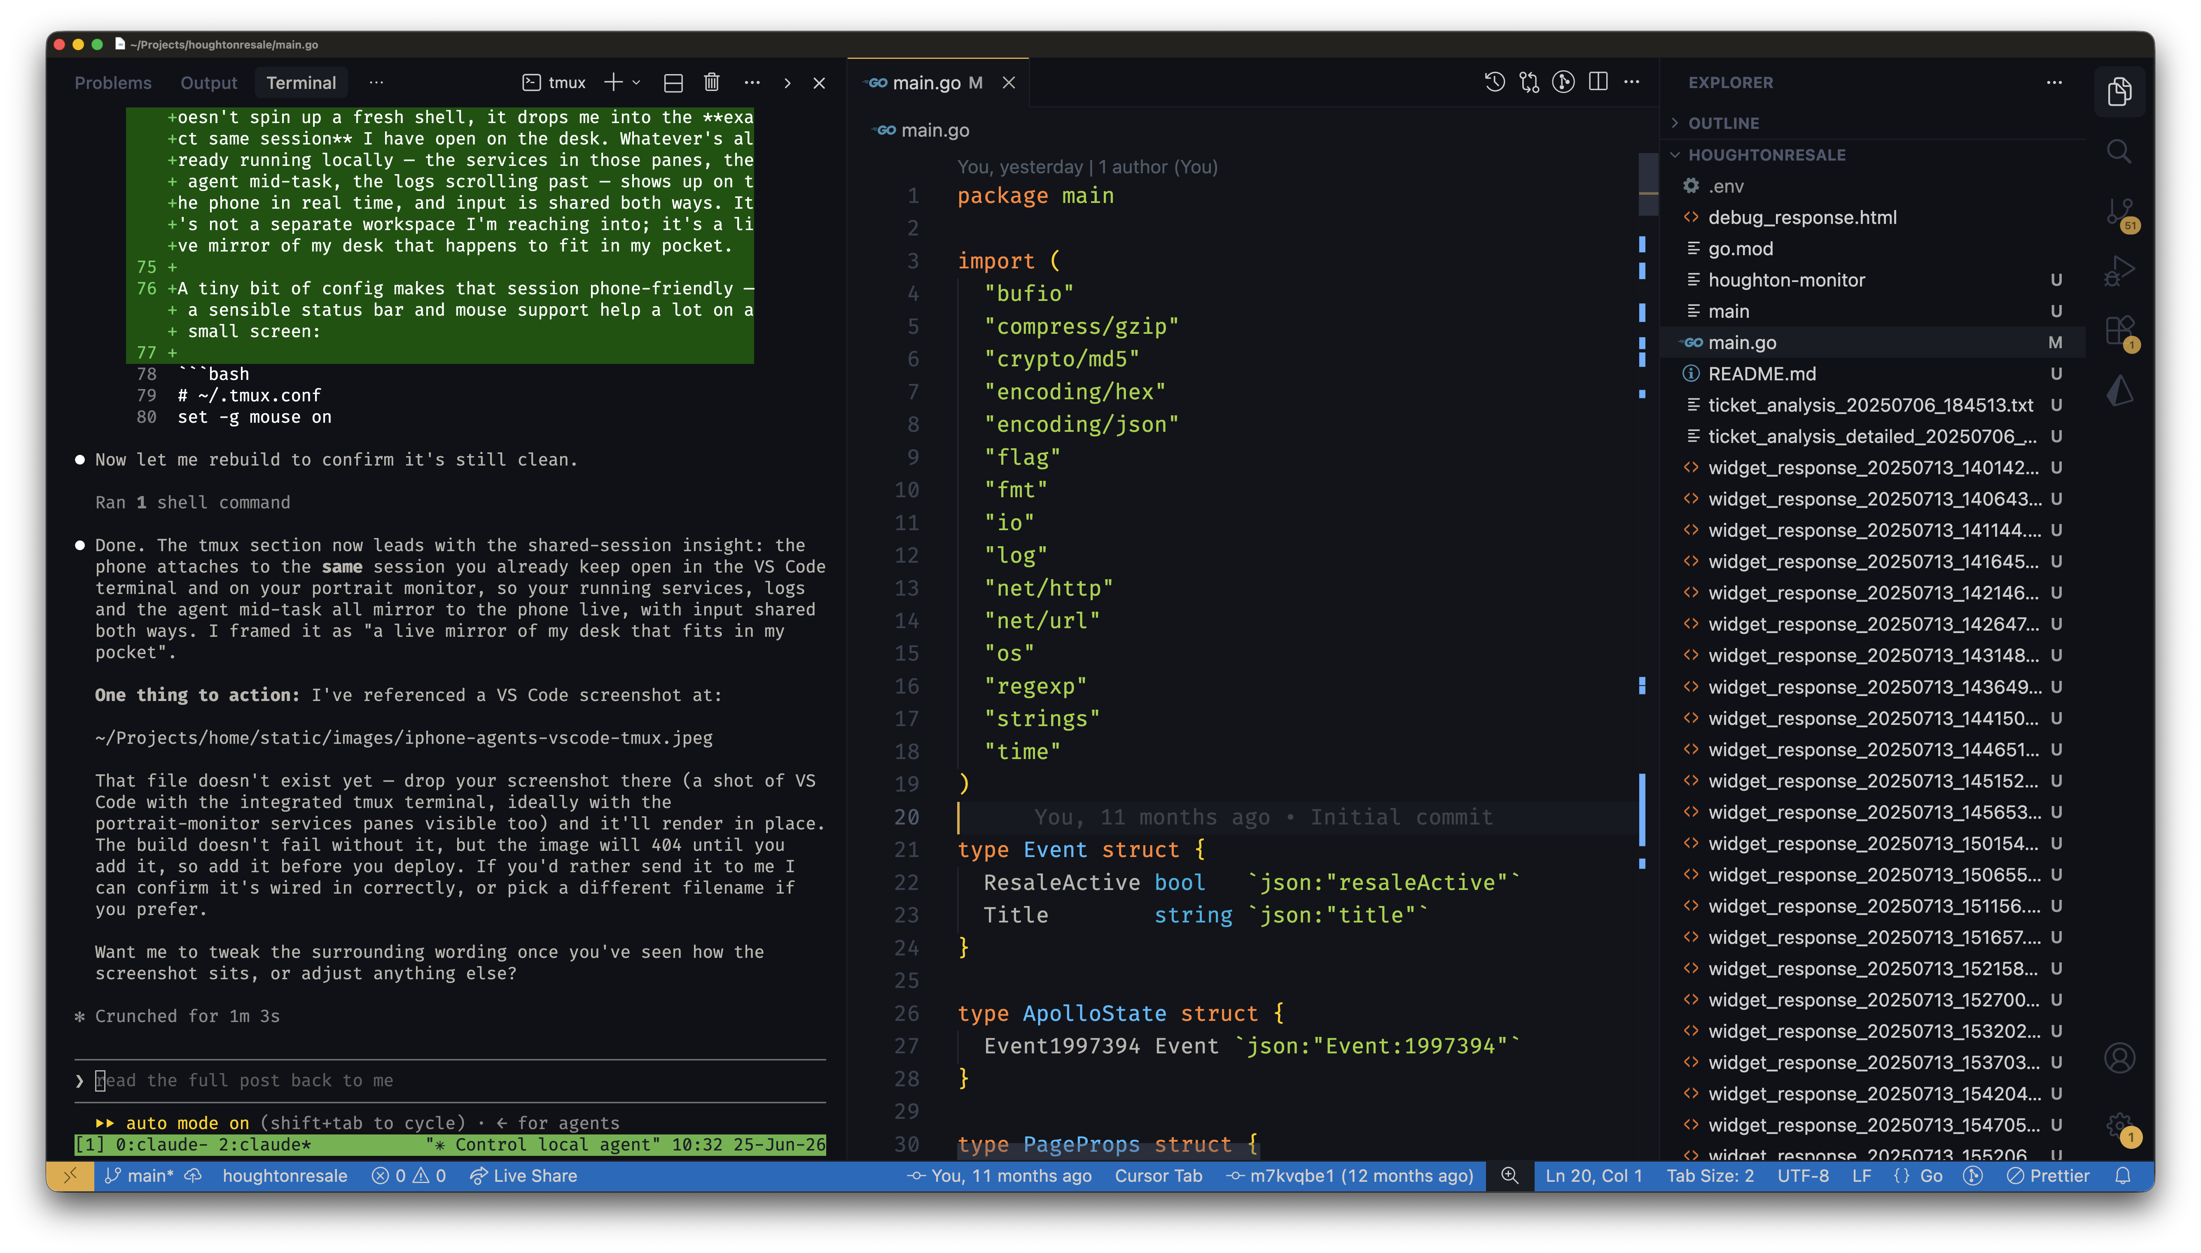Create a new terminal with plus icon

[613, 82]
